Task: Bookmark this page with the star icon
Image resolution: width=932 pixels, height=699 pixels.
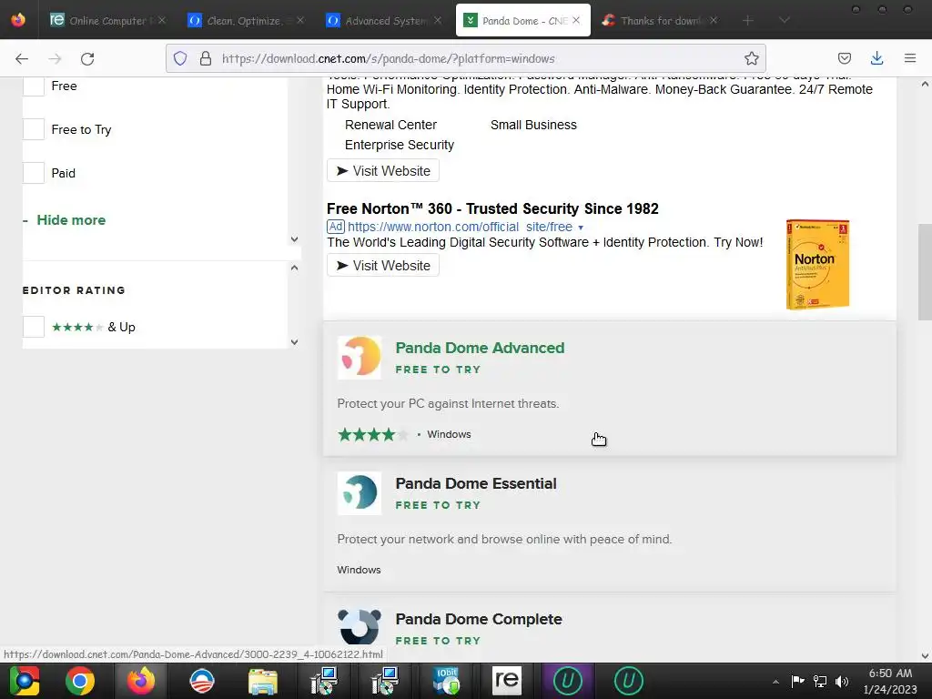Action: pyautogui.click(x=751, y=58)
